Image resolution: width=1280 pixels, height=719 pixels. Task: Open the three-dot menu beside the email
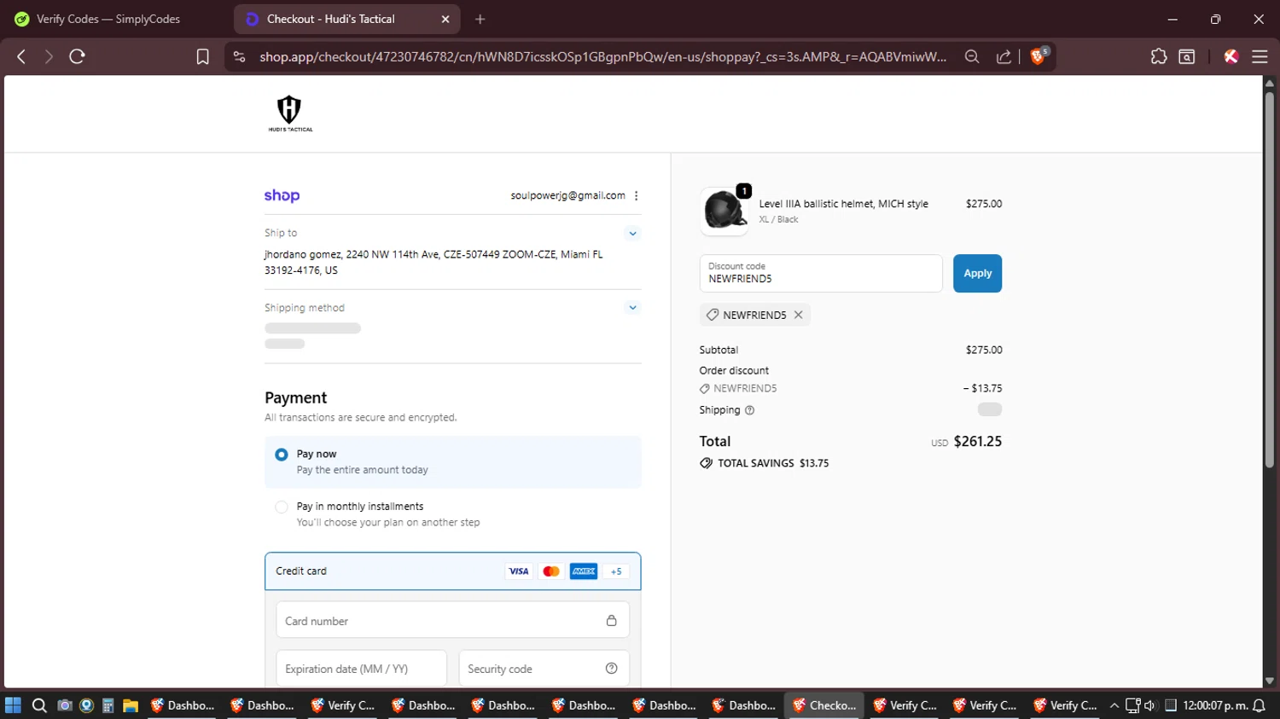(x=637, y=195)
